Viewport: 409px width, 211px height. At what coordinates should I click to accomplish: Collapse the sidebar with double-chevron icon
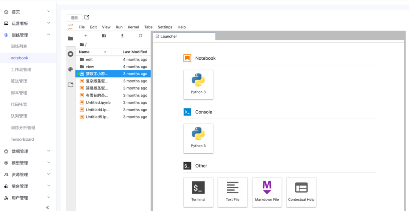(47, 207)
